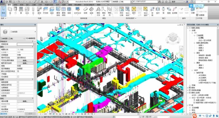This screenshot has height=118, width=219.
Task: Toggle the Sun Path (日光路径) checkbox
Action: 18,77
